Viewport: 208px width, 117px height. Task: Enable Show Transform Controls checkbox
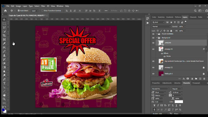pyautogui.click(x=42, y=11)
